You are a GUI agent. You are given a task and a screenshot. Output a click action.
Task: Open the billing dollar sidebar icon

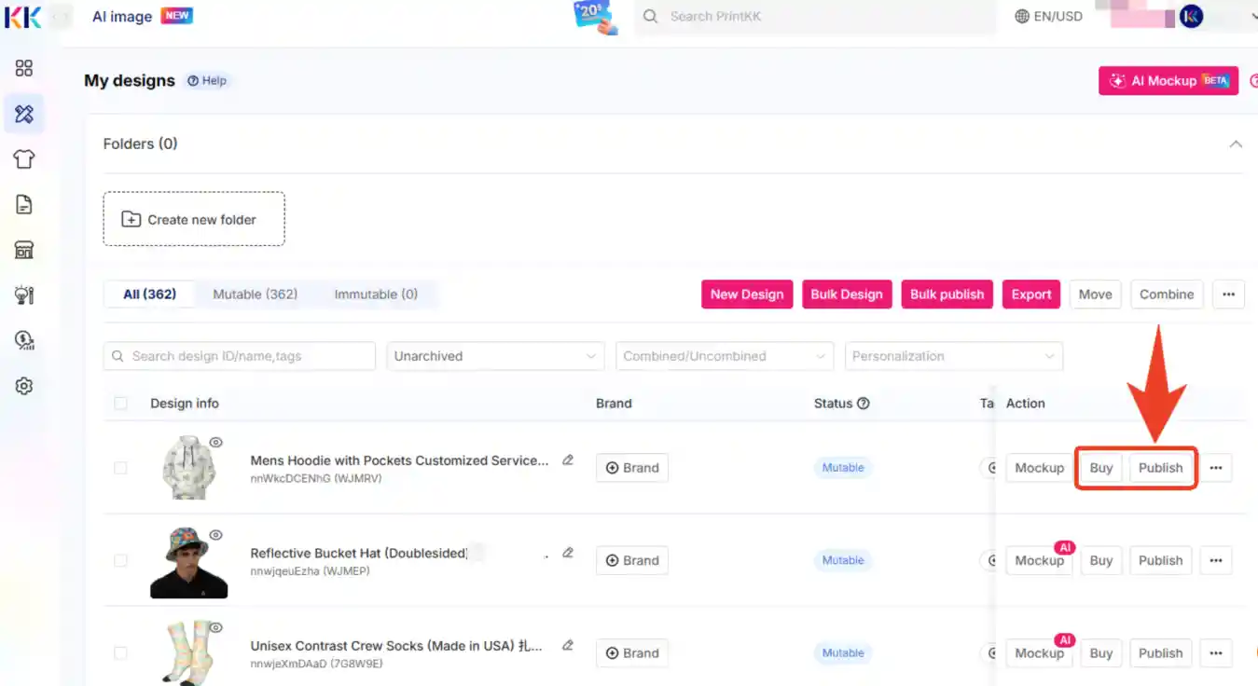pos(24,340)
